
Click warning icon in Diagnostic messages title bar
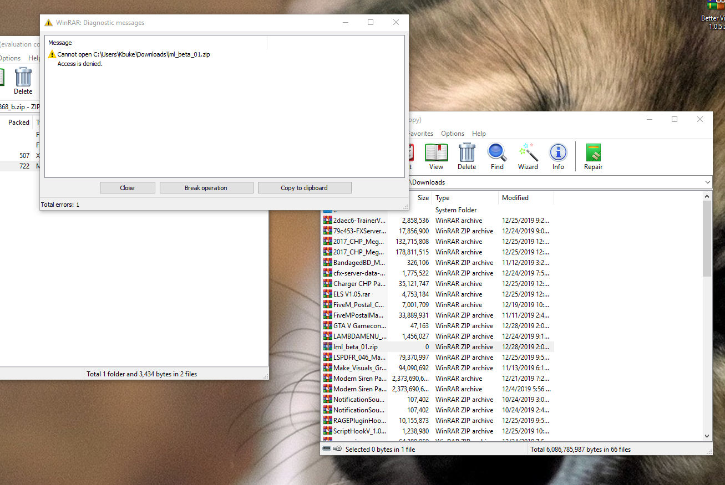49,23
